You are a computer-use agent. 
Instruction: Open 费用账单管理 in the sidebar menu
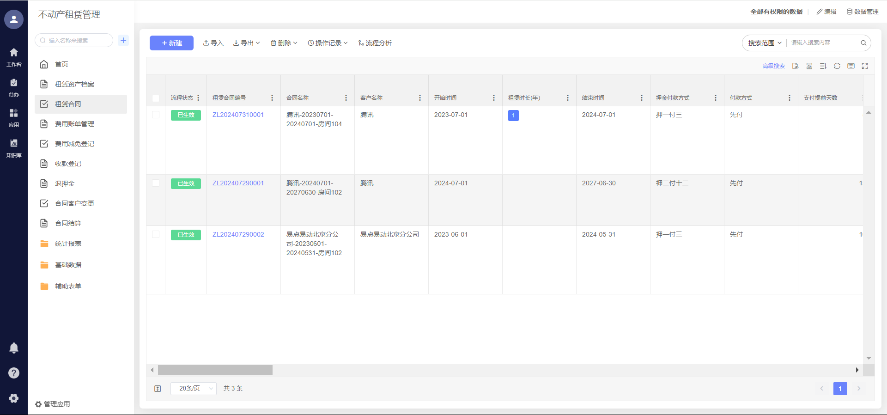74,124
